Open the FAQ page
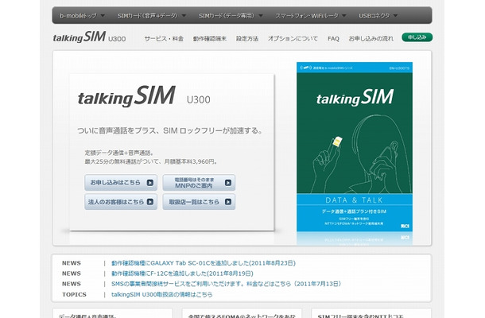Viewport: 485px width, 318px height. click(x=333, y=39)
